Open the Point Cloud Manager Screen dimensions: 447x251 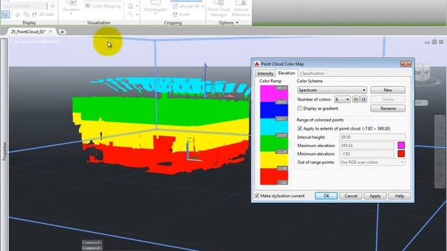219,8
